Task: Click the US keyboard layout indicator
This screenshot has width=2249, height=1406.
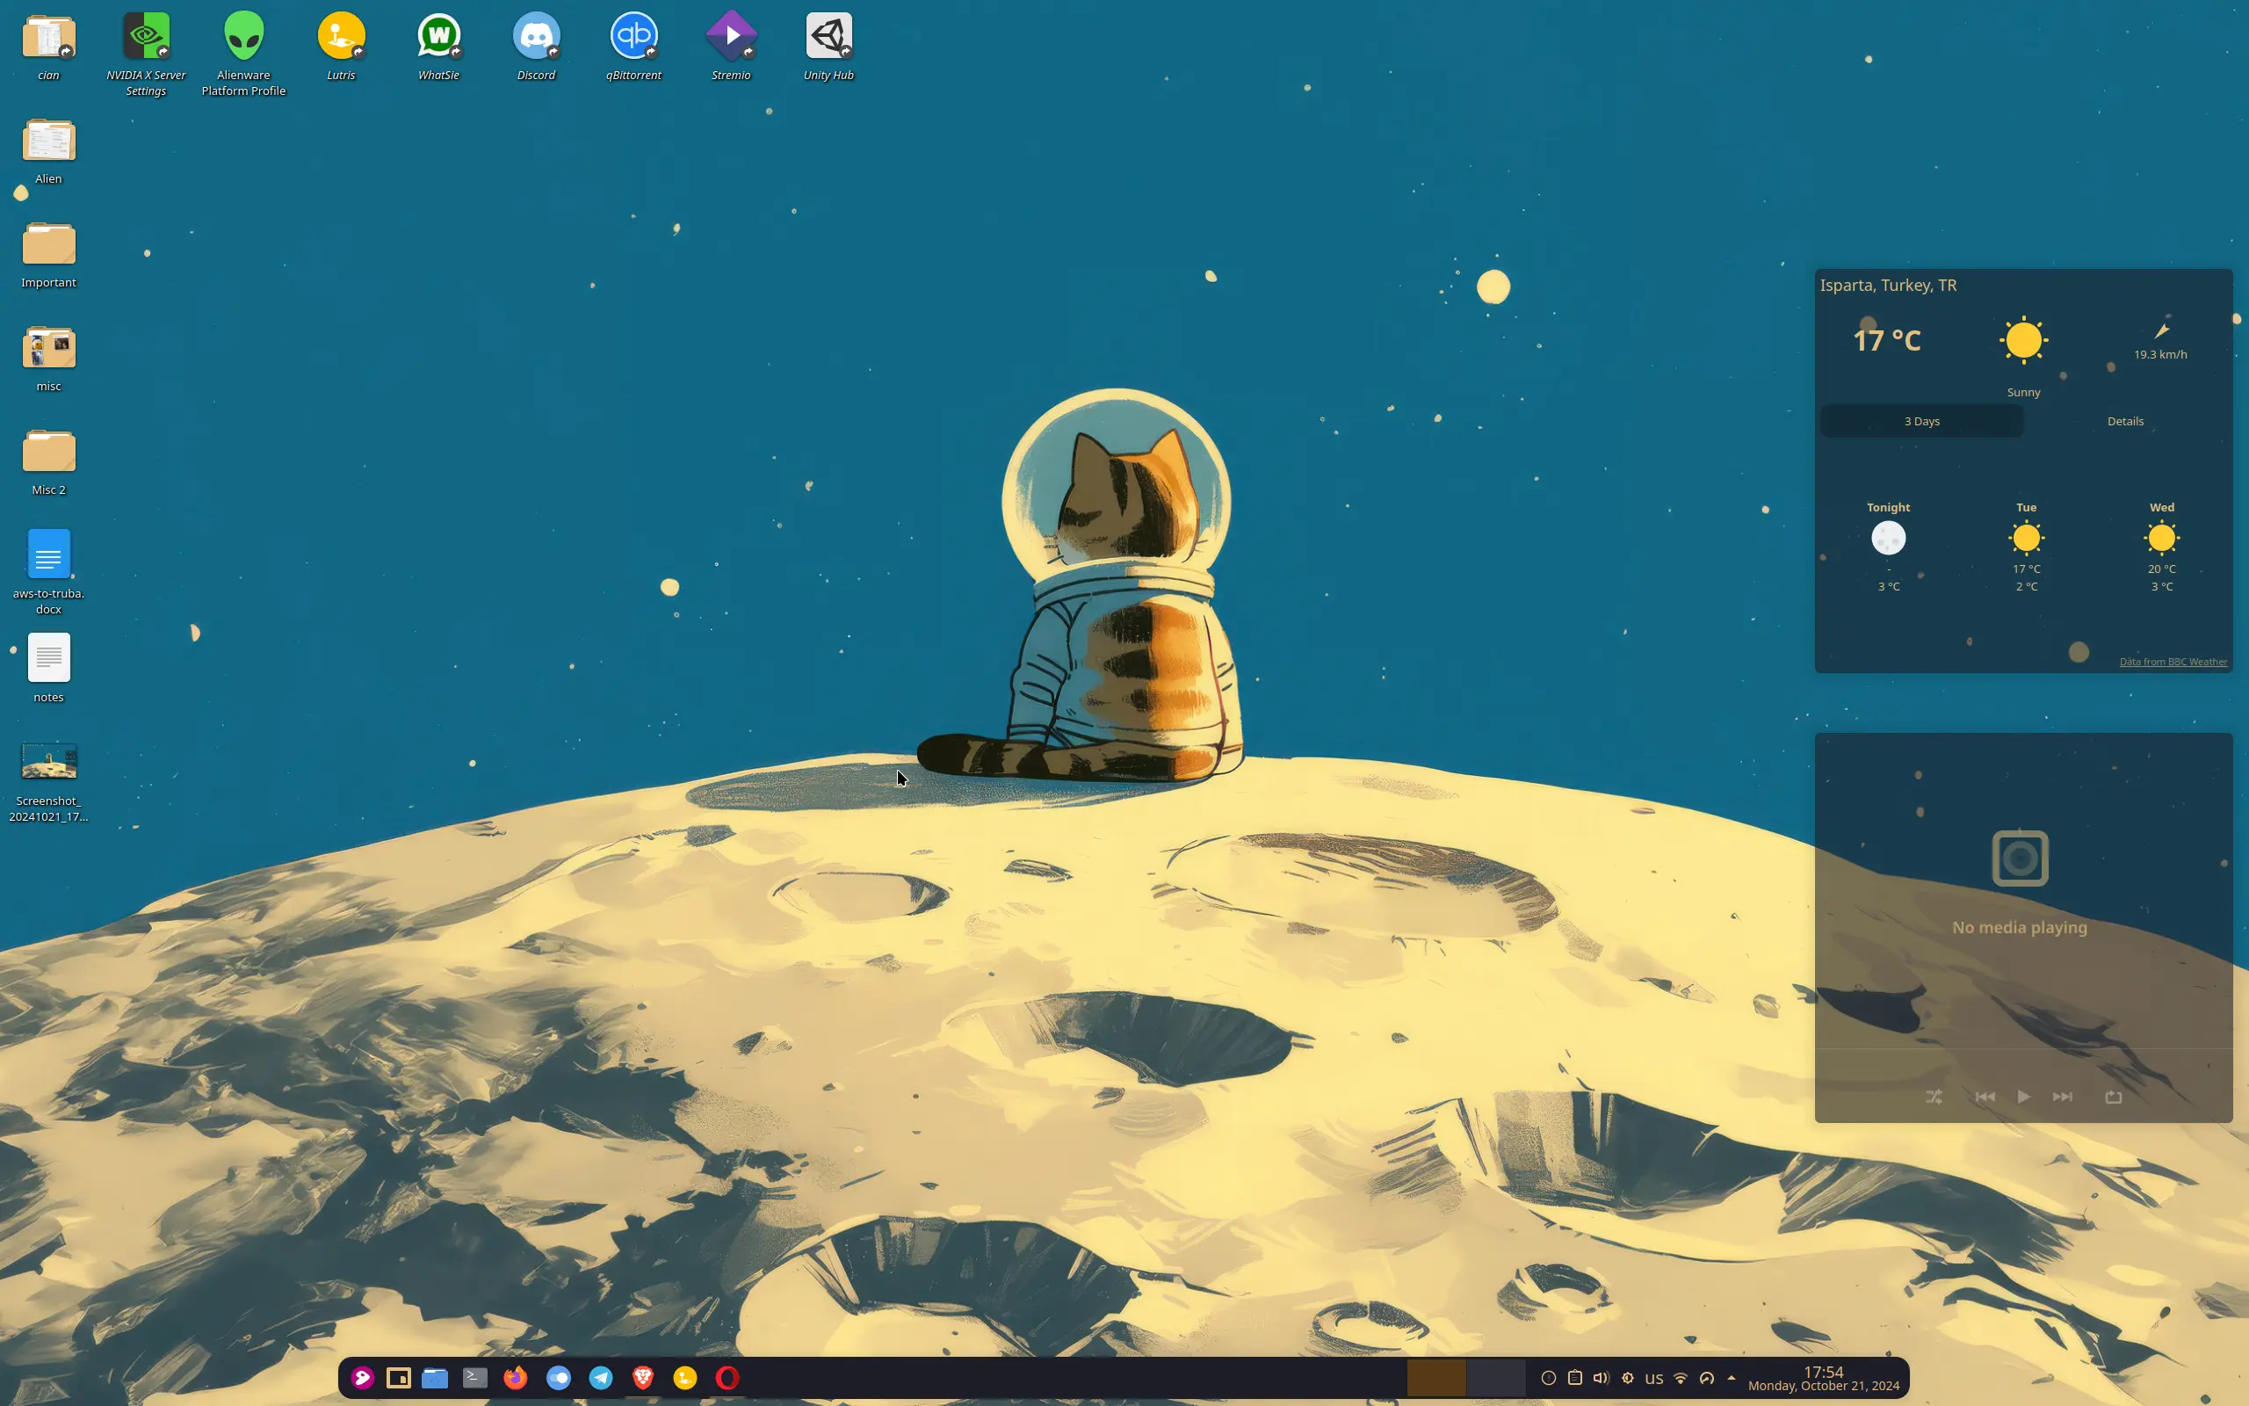Action: coord(1653,1379)
